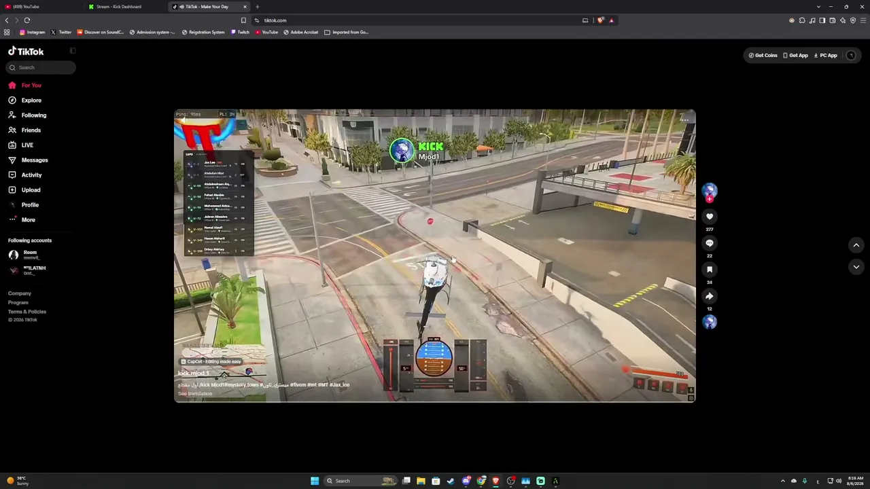Viewport: 870px width, 489px height.
Task: Open the Twitch bookmark
Action: 240,32
